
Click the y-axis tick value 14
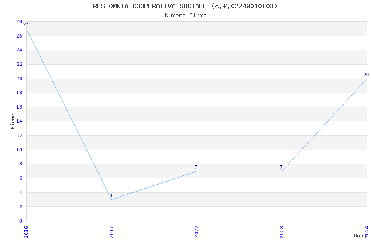pos(19,121)
